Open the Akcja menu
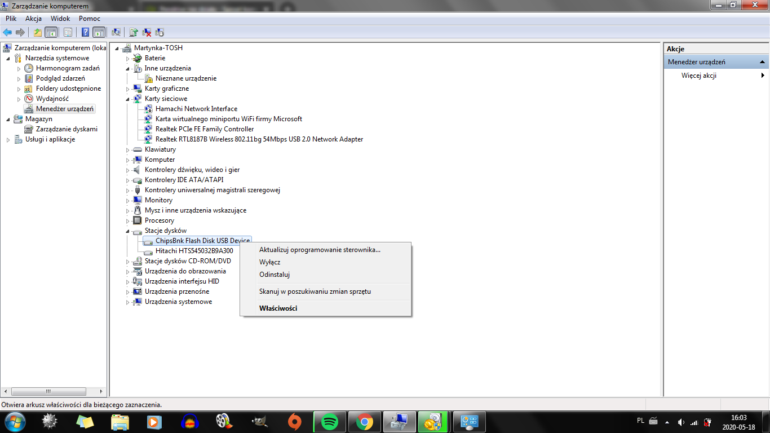 click(33, 19)
